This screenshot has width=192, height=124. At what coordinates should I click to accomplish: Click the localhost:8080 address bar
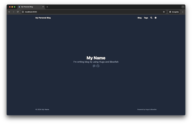pyautogui.click(x=80, y=12)
